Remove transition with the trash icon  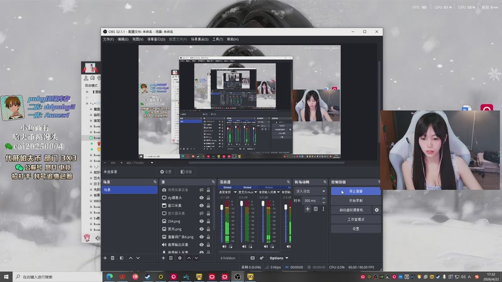click(316, 209)
